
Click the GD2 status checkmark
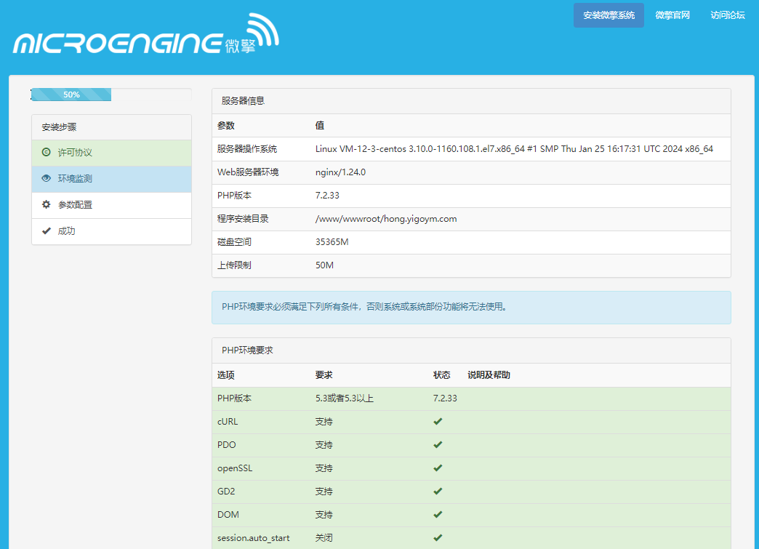[438, 492]
